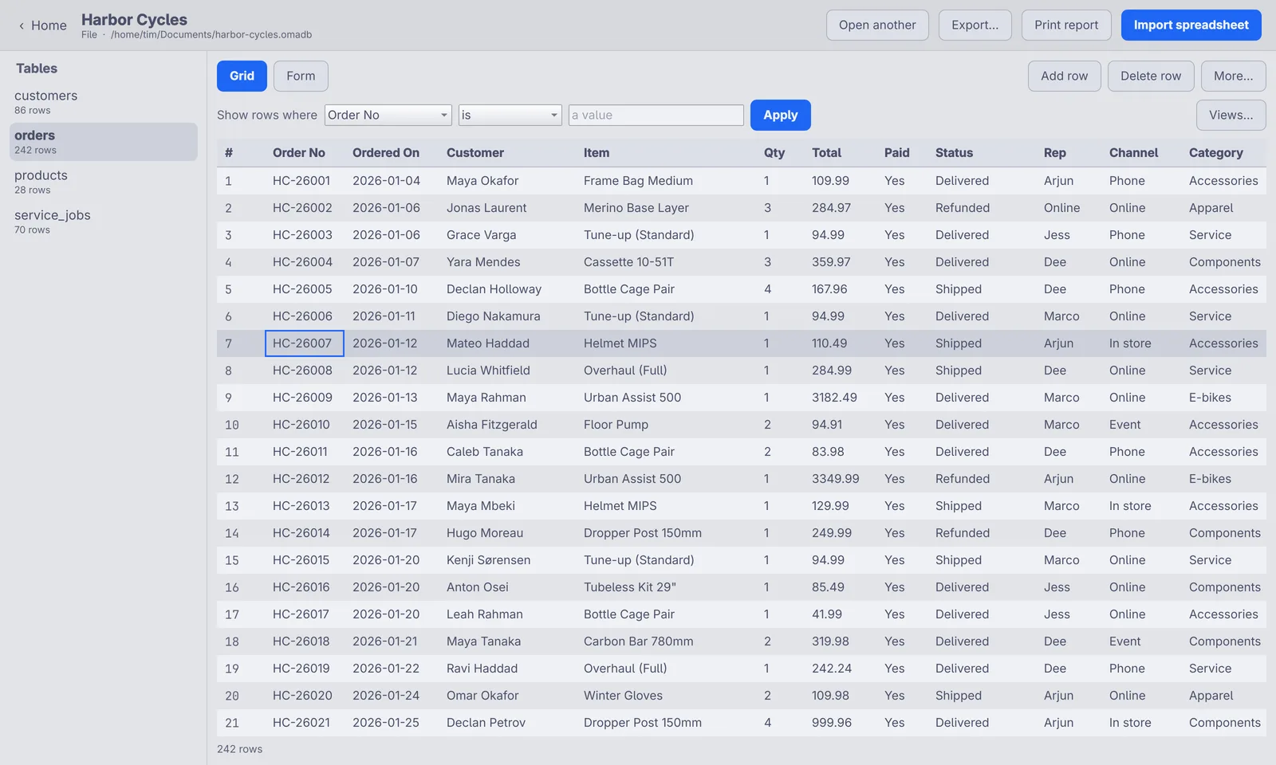Switch to Form view
Viewport: 1276px width, 765px height.
[x=301, y=76]
